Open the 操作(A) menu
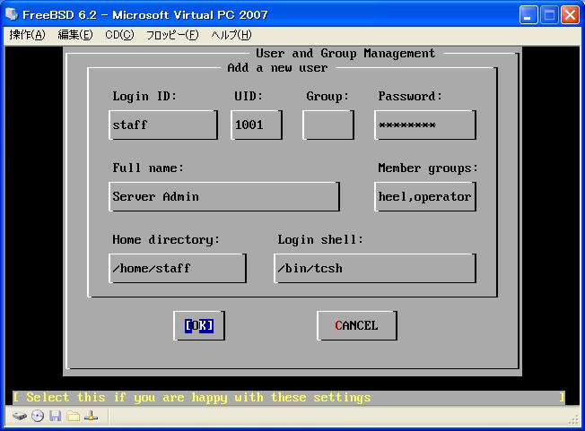The width and height of the screenshot is (585, 431). 27,35
